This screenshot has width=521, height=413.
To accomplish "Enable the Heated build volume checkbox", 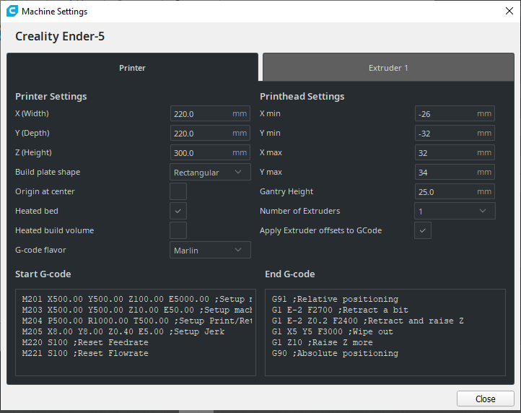I will point(178,230).
